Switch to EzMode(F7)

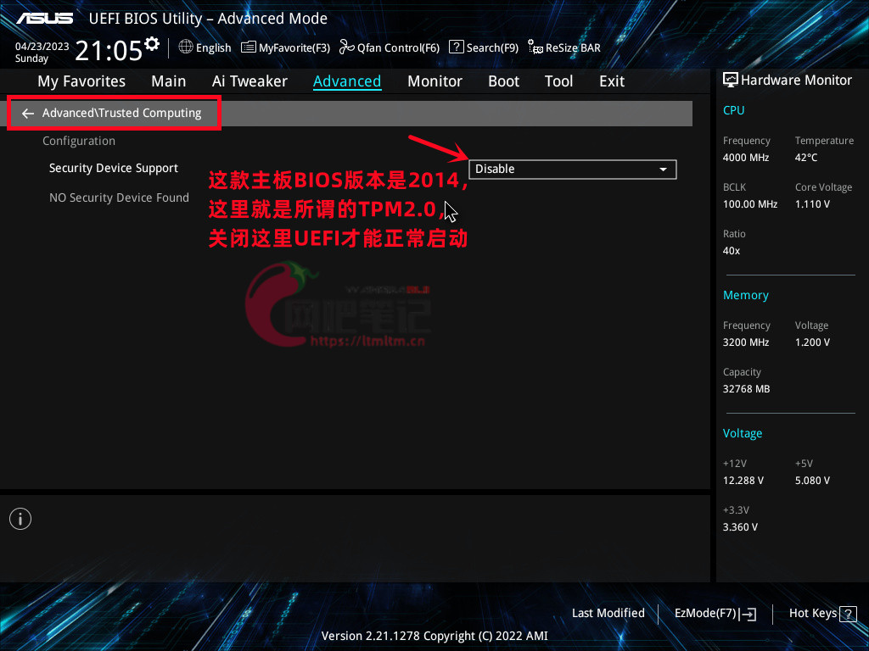click(715, 614)
